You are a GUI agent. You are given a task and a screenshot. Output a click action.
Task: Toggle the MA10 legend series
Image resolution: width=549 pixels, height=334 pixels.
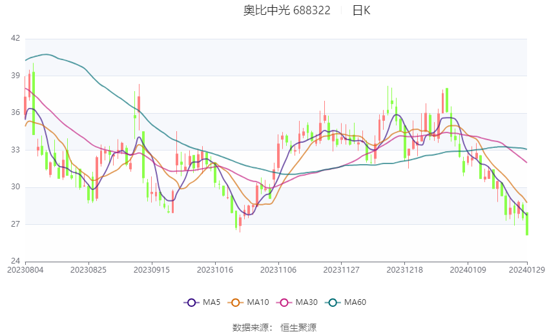(x=248, y=302)
